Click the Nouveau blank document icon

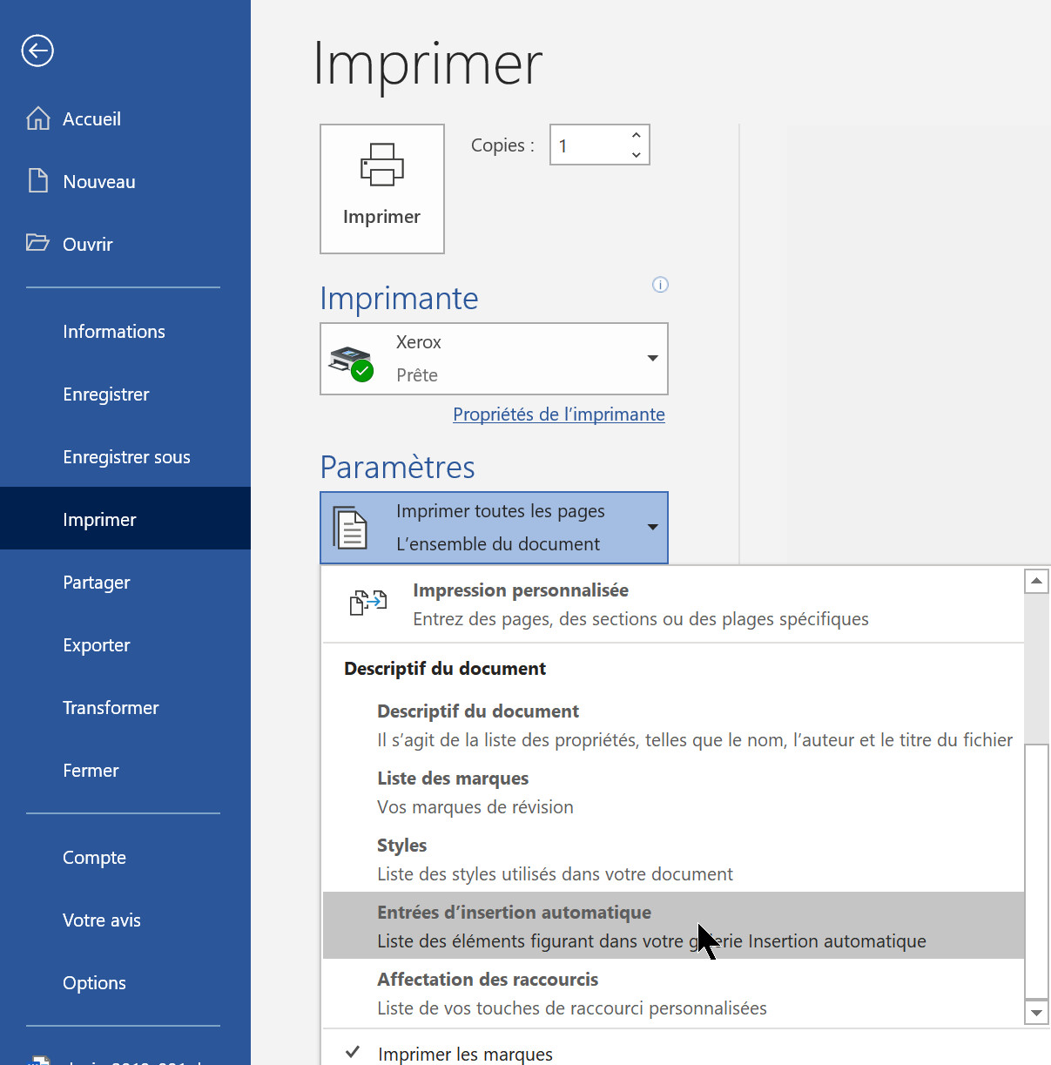point(38,181)
